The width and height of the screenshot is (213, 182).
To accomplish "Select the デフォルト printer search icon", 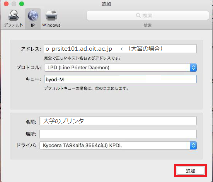I will 14,16.
